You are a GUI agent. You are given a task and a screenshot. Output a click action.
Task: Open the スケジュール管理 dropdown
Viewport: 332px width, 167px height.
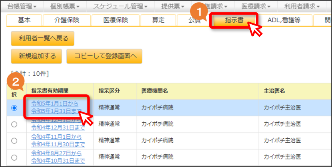tap(121, 6)
